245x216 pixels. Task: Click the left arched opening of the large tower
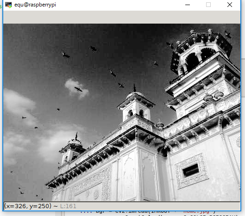point(192,62)
